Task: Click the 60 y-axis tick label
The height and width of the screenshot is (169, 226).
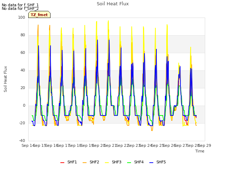Action: (x=23, y=52)
